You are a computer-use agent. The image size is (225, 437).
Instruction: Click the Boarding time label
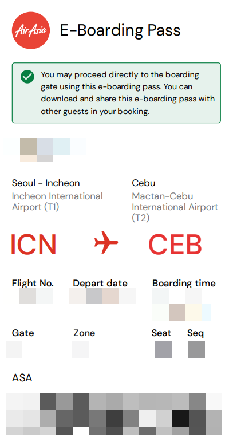coord(184,283)
